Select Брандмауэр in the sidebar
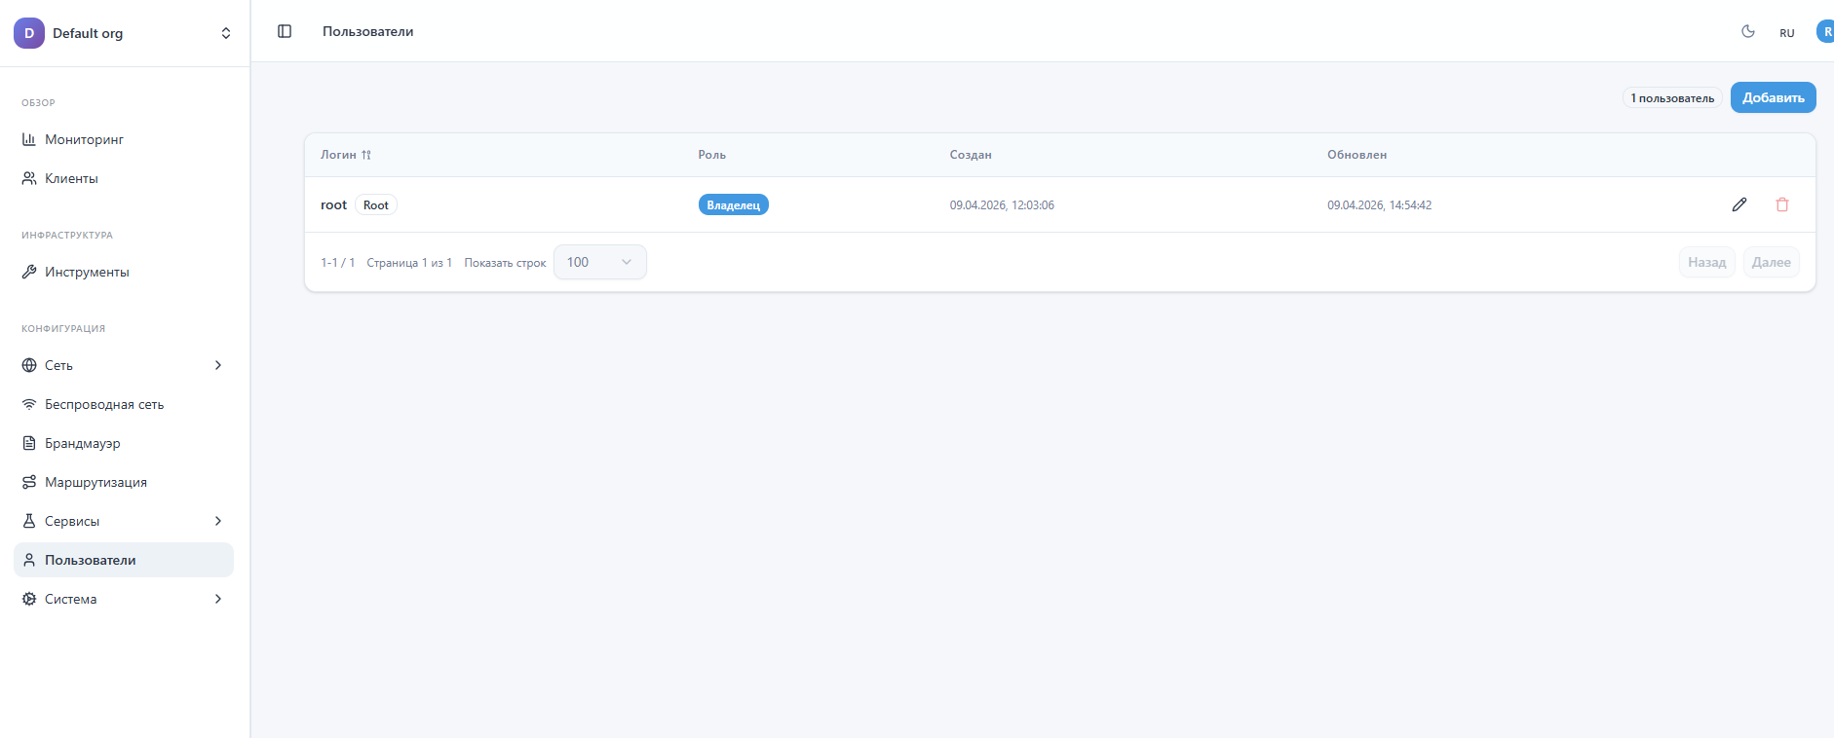1834x738 pixels. click(83, 443)
